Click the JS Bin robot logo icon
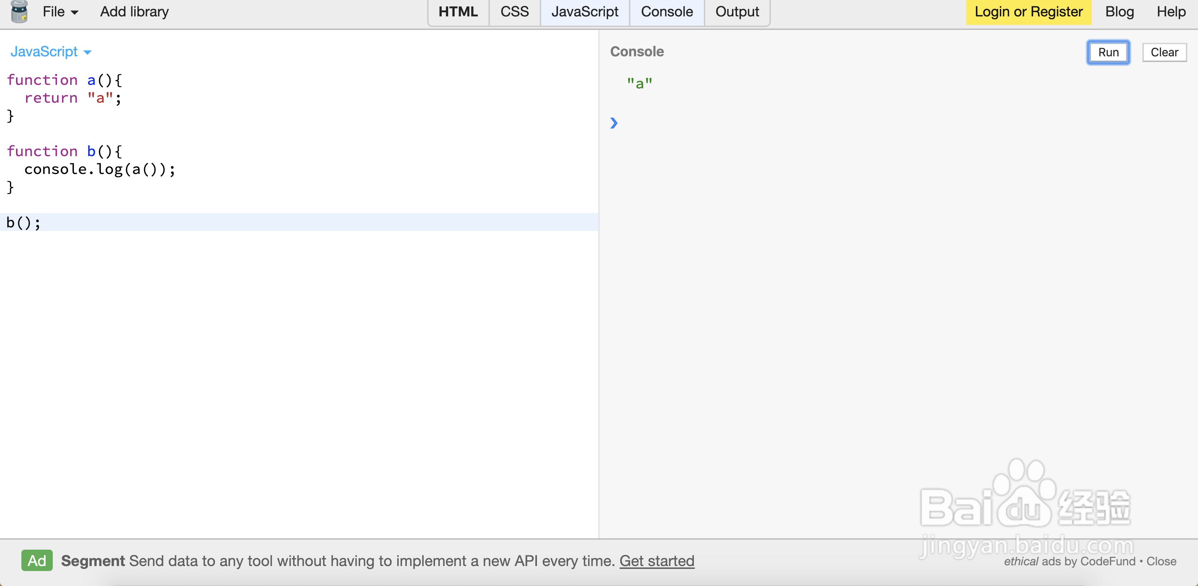Image resolution: width=1198 pixels, height=586 pixels. pos(19,12)
